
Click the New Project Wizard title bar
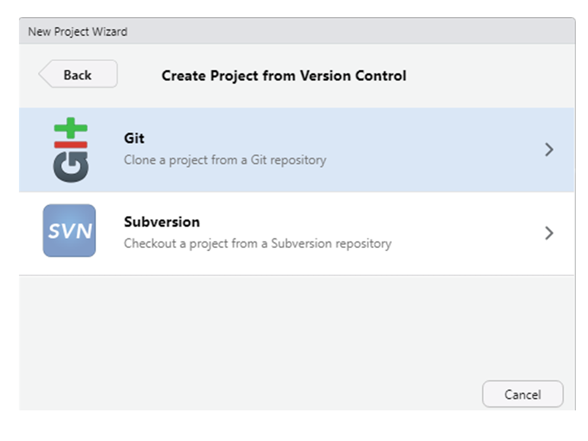[x=297, y=31]
